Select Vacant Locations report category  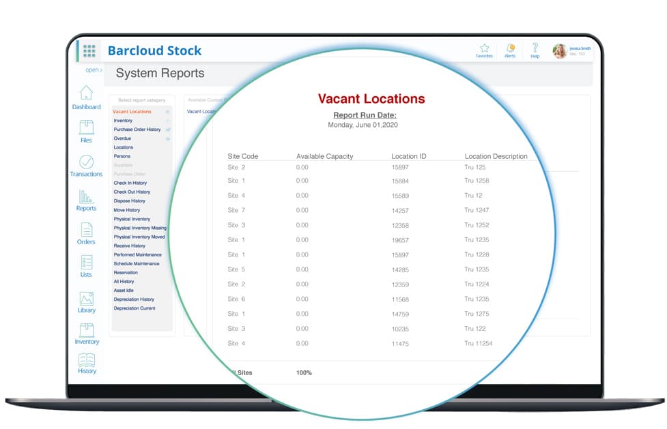(132, 111)
